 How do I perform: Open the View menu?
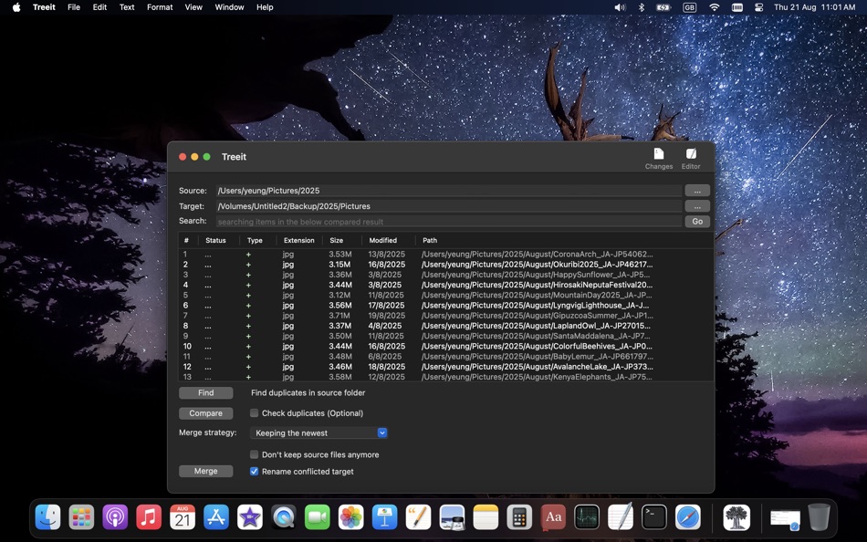(x=193, y=7)
